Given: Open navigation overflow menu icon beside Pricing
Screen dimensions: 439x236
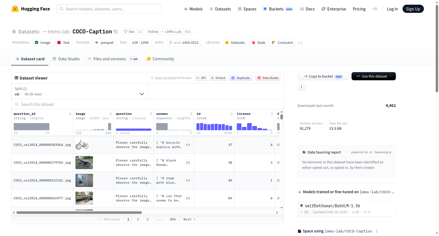Looking at the screenshot, I should 375,9.
